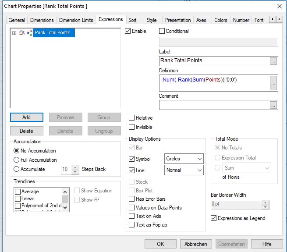287x252 pixels.
Task: Open Definition expression editor ellipsis button
Action: point(273,83)
